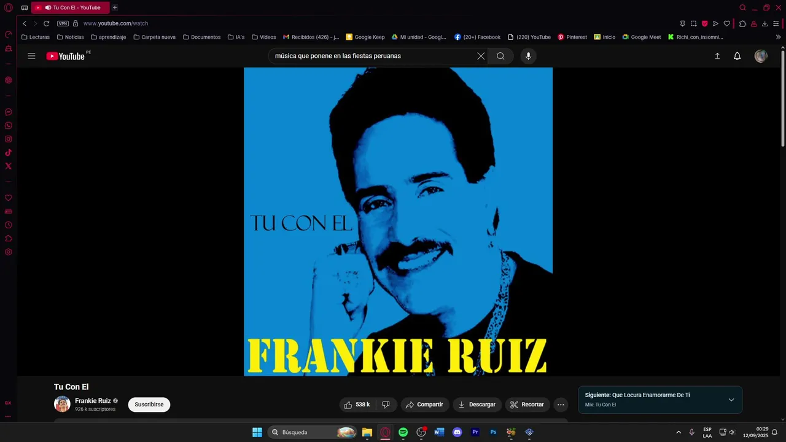Viewport: 786px width, 442px height.
Task: Toggle the Opera VPN badge
Action: 63,23
